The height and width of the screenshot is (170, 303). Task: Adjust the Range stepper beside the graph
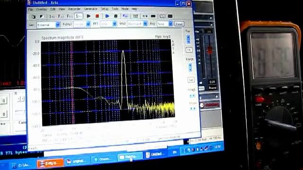click(x=190, y=67)
